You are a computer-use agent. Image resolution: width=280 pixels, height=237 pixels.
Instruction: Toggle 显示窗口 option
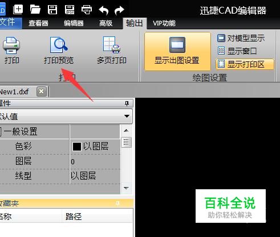coord(237,51)
